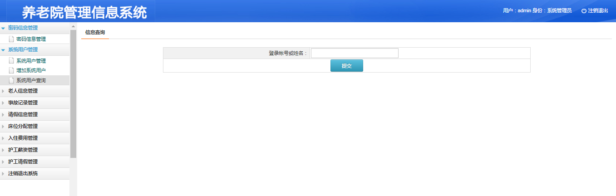This screenshot has width=616, height=196.
Task: Click the 提交 submit button
Action: [x=346, y=66]
